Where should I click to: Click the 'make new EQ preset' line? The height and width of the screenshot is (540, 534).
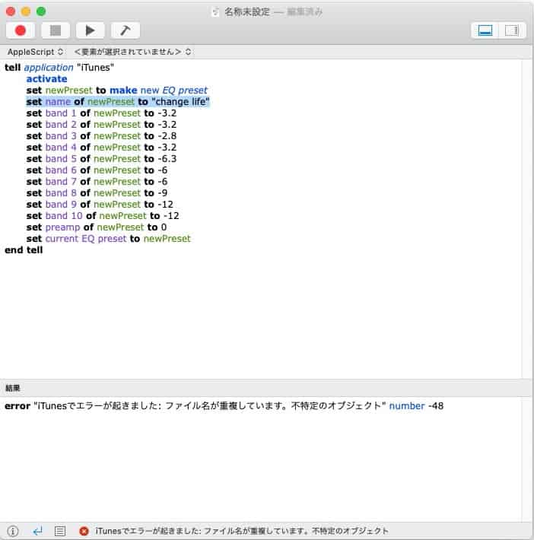[117, 91]
